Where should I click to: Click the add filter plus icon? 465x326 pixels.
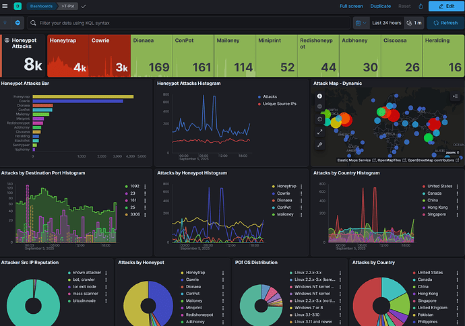point(18,23)
